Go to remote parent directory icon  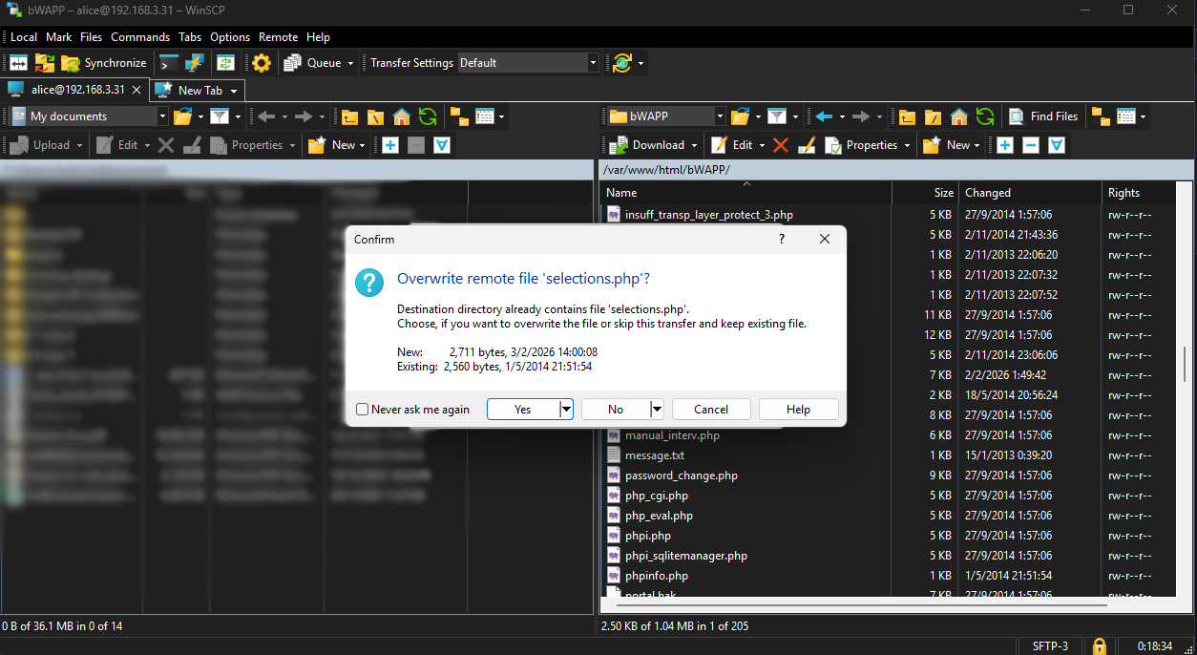907,116
